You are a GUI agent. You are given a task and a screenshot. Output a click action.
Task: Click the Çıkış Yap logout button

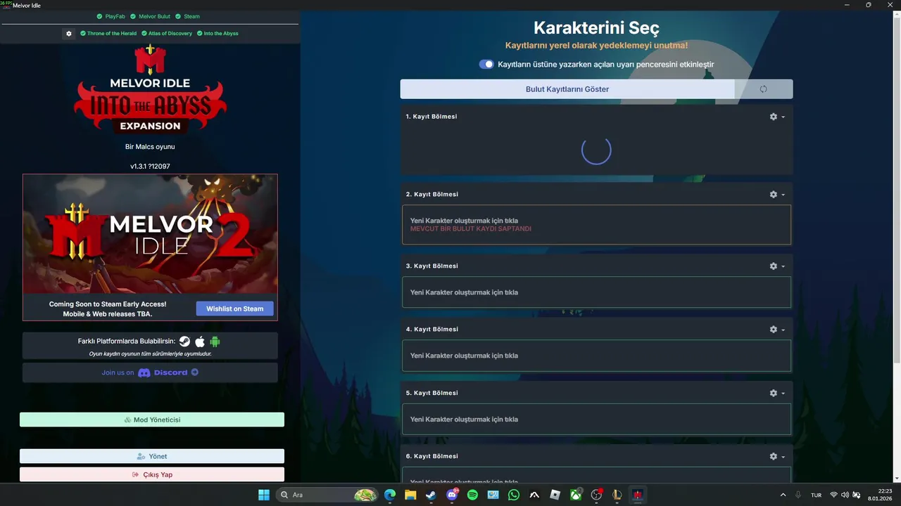click(x=152, y=474)
